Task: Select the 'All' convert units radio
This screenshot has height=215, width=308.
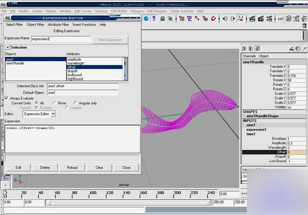Action: 37,103
